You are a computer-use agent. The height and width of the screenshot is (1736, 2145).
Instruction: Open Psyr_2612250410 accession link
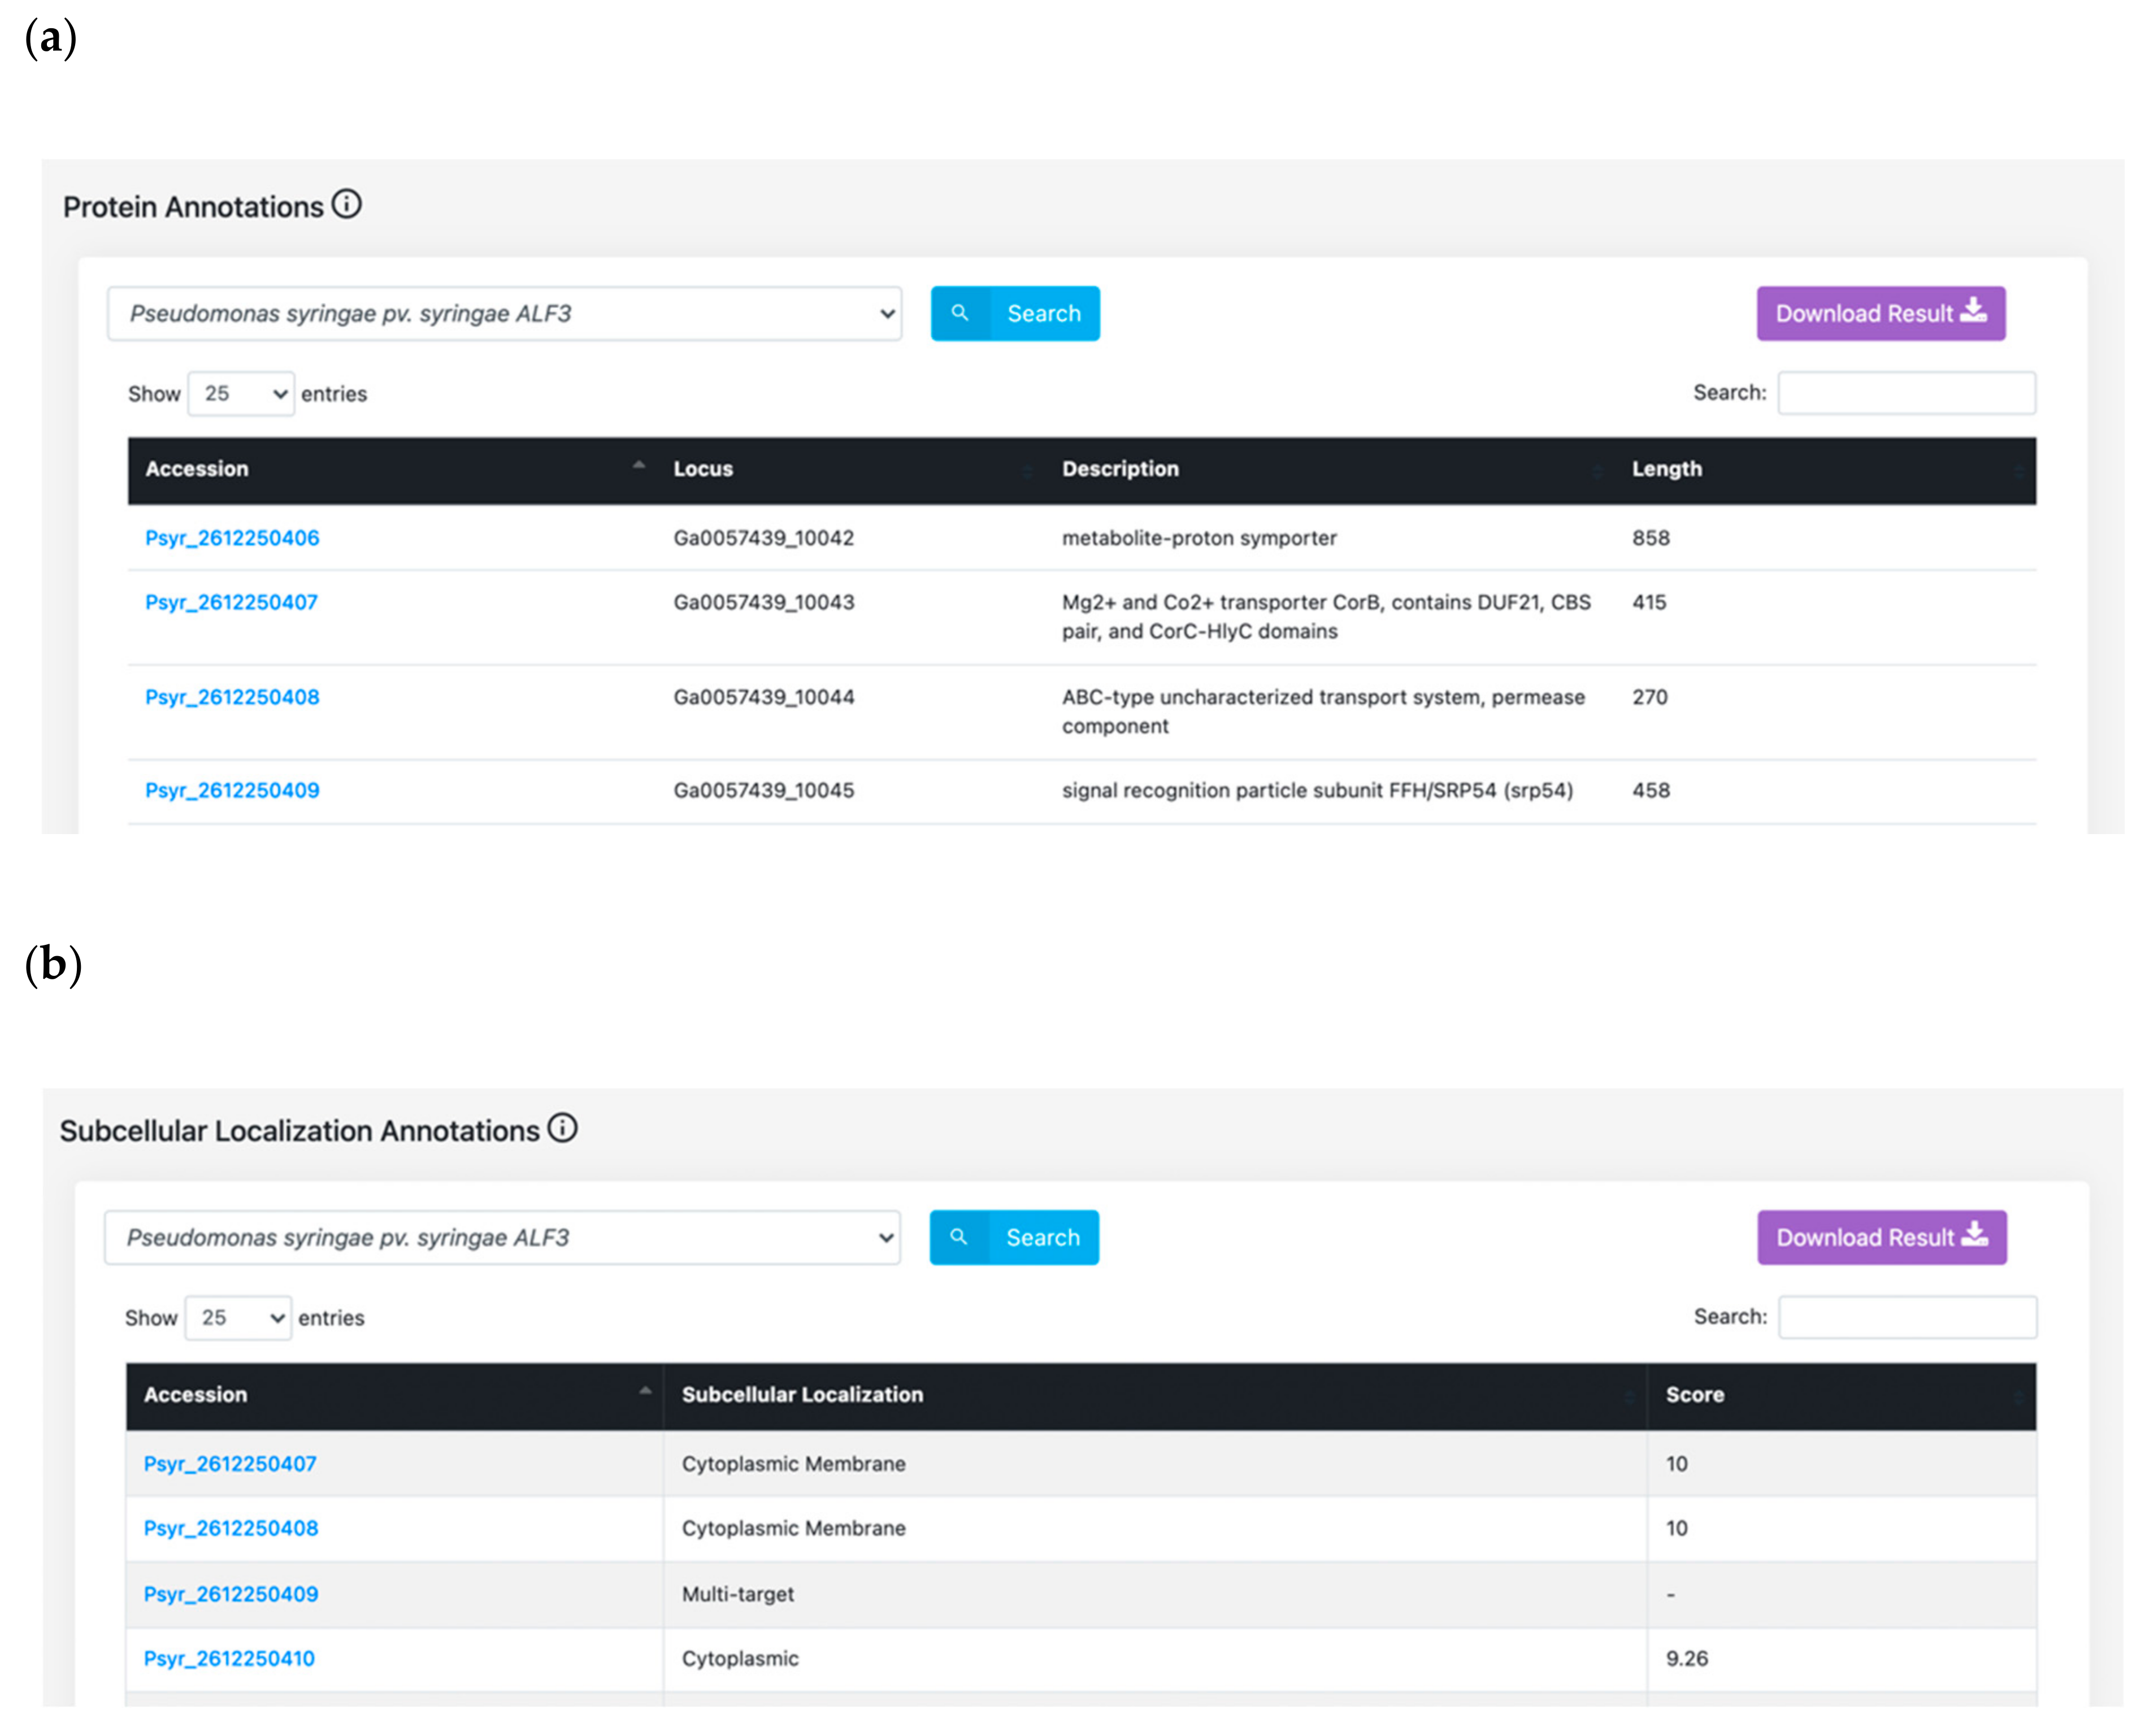point(229,1658)
